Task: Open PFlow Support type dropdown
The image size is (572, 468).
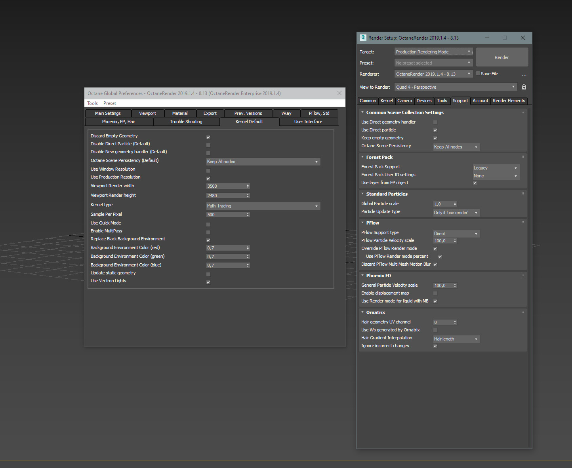Action: 457,234
